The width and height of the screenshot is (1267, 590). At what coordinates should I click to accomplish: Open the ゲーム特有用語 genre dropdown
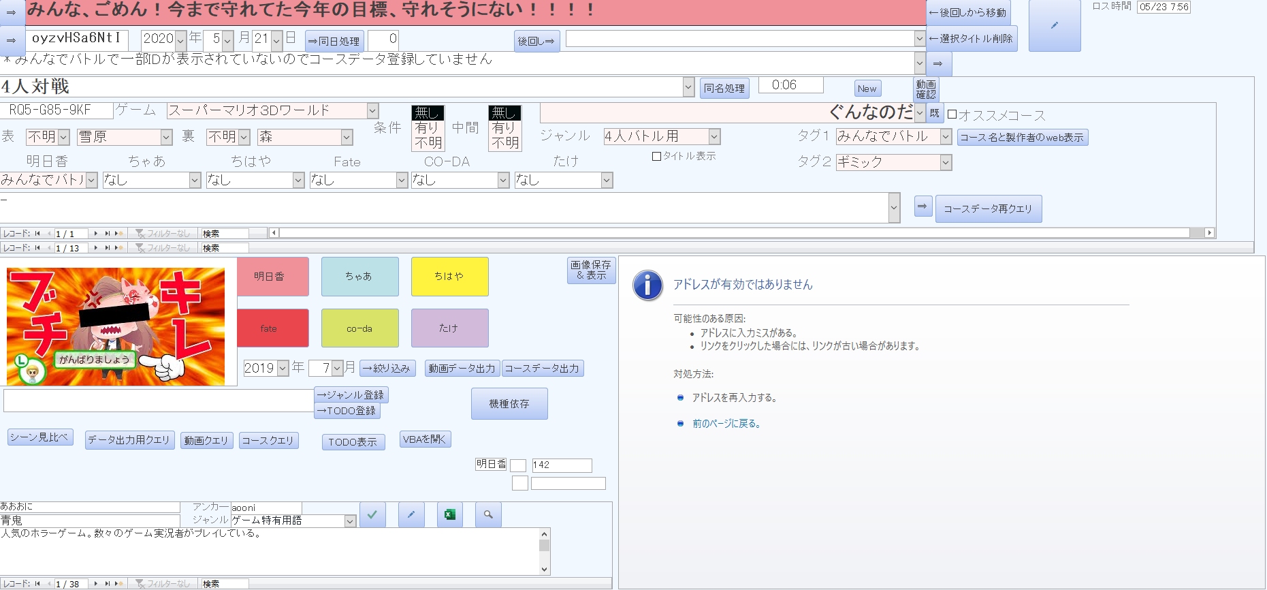(350, 521)
